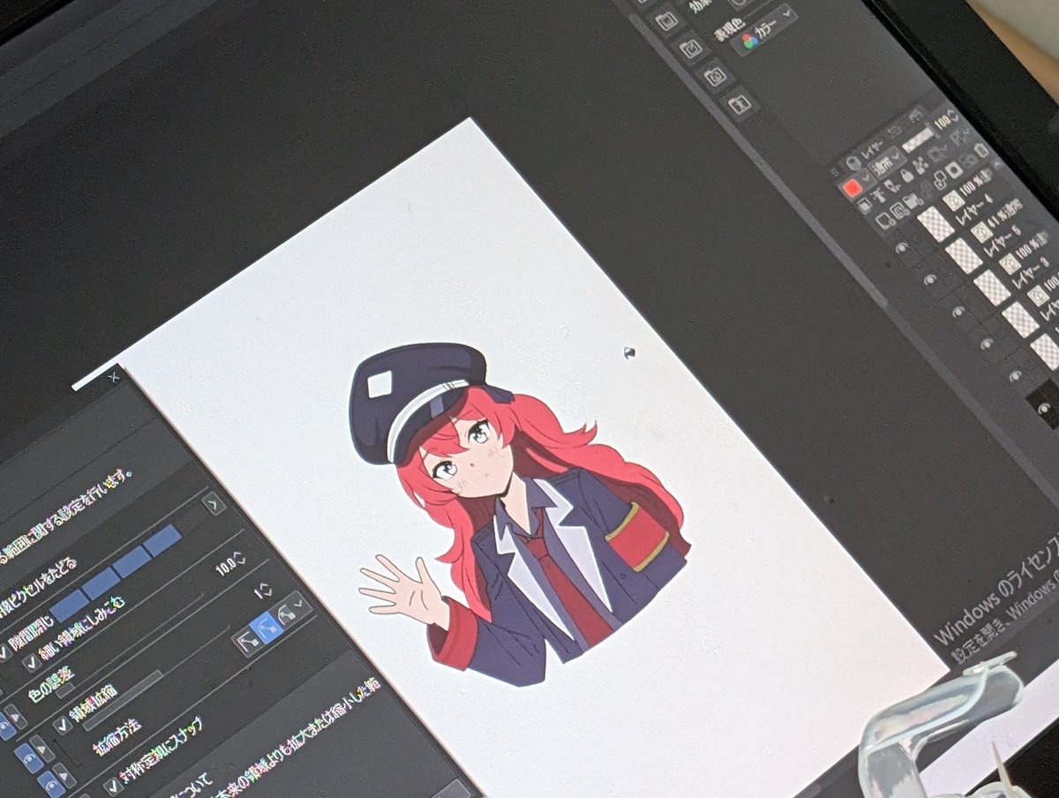Screen dimensions: 1059x798
Task: Open the red palette color dropdown in layer panel
Action: point(857,186)
